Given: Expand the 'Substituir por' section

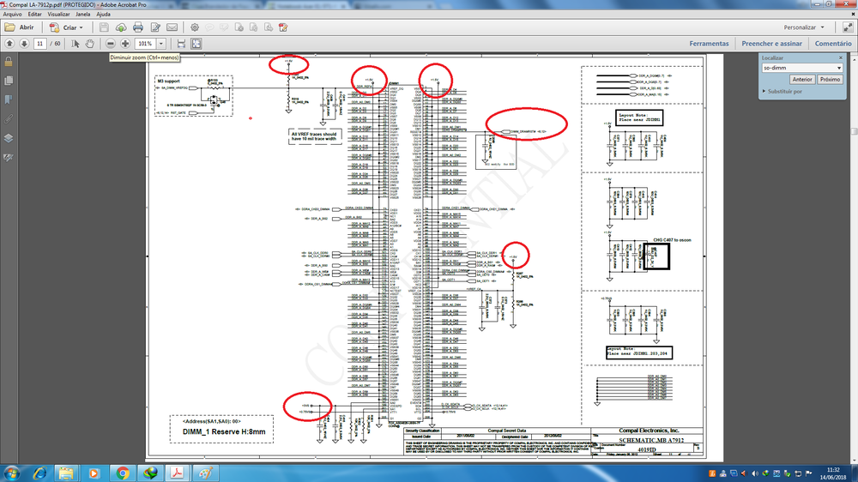Looking at the screenshot, I should tap(764, 91).
